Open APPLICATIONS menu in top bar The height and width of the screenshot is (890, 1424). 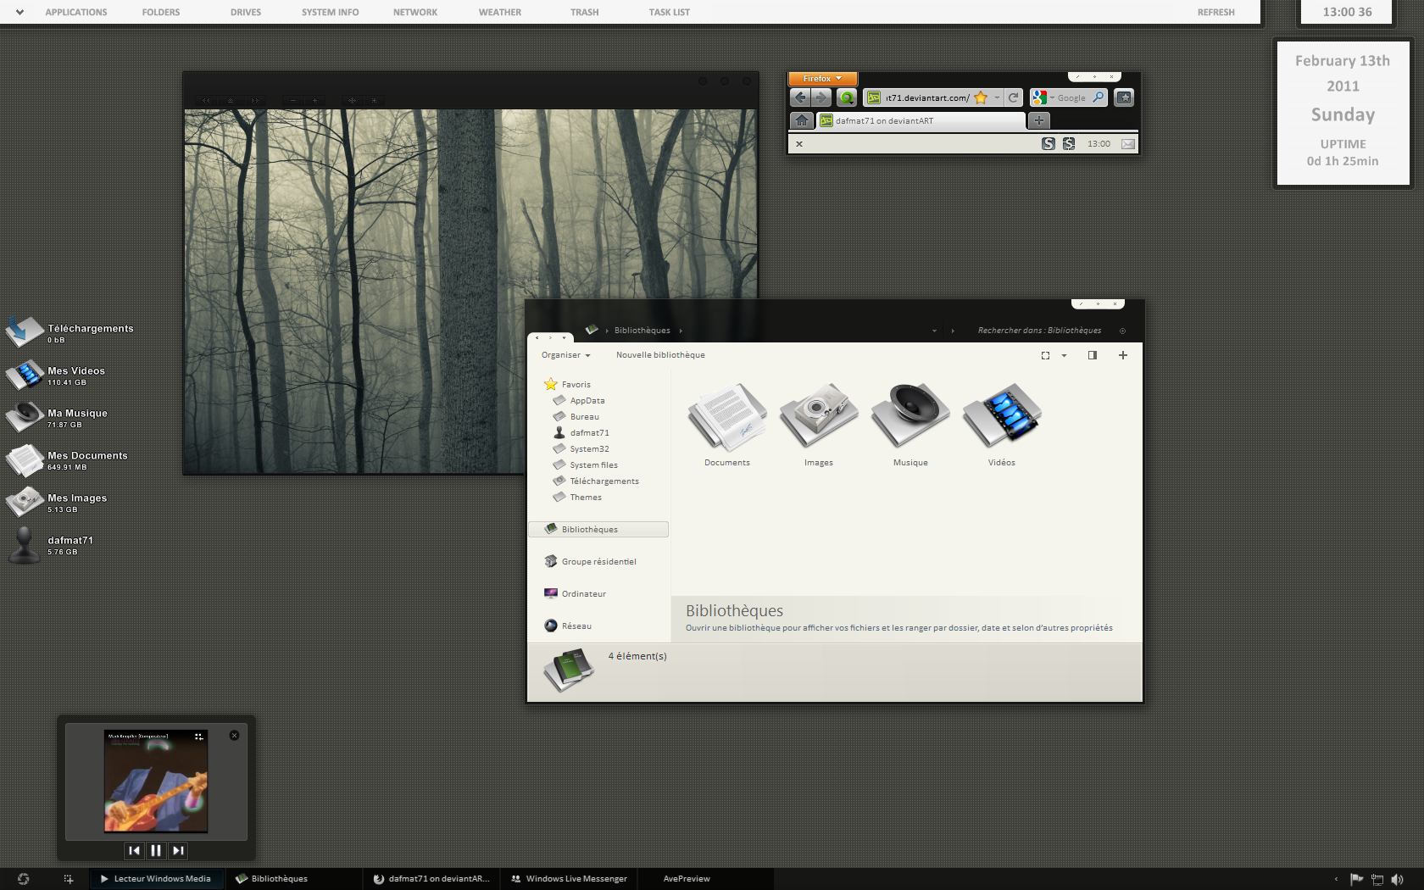[76, 12]
